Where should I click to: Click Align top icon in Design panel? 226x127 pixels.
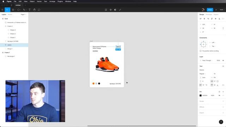click(212, 19)
